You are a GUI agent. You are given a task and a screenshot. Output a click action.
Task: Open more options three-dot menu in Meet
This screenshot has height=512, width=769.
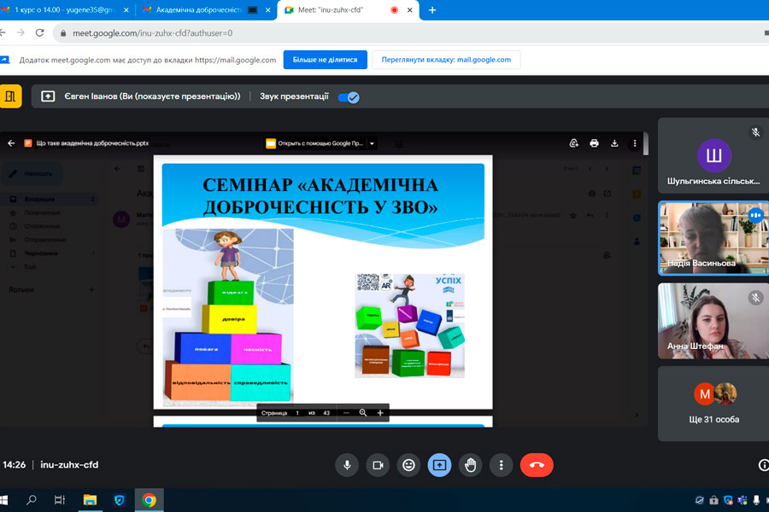coord(502,465)
